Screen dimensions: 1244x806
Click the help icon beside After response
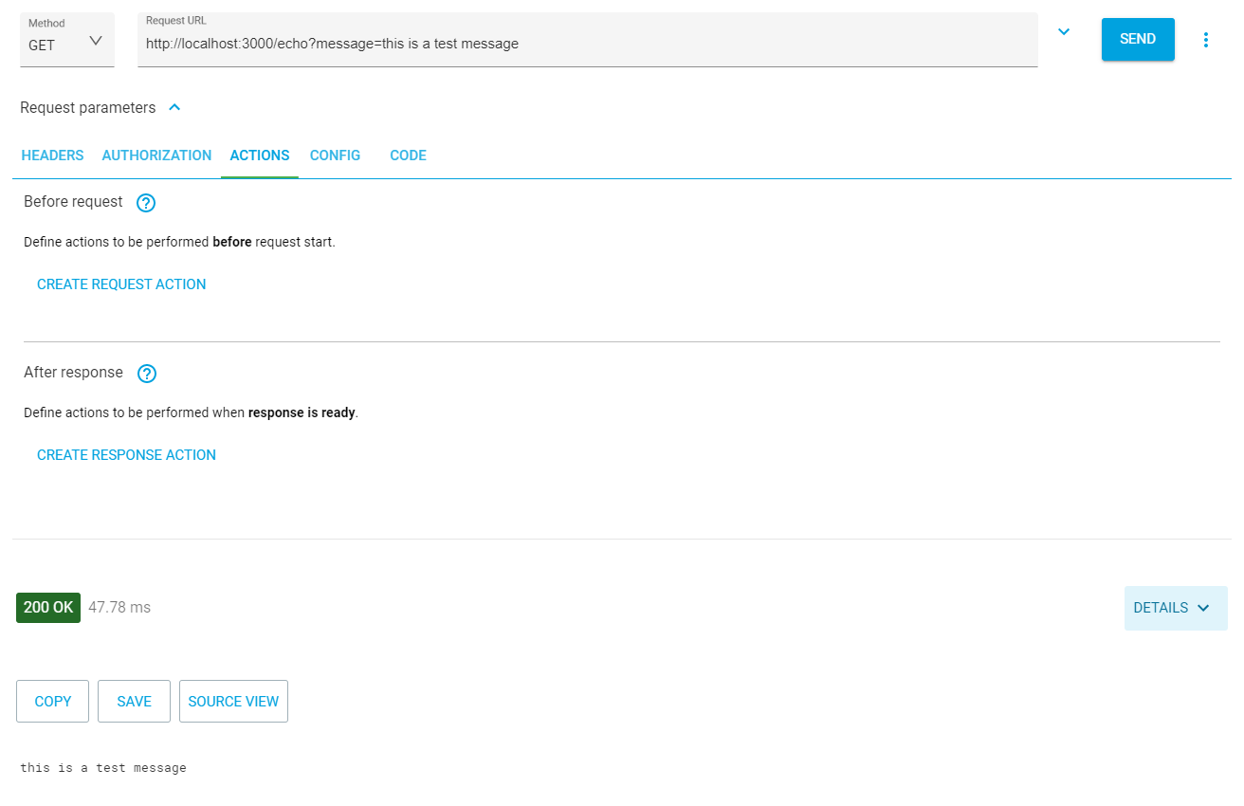click(x=147, y=374)
